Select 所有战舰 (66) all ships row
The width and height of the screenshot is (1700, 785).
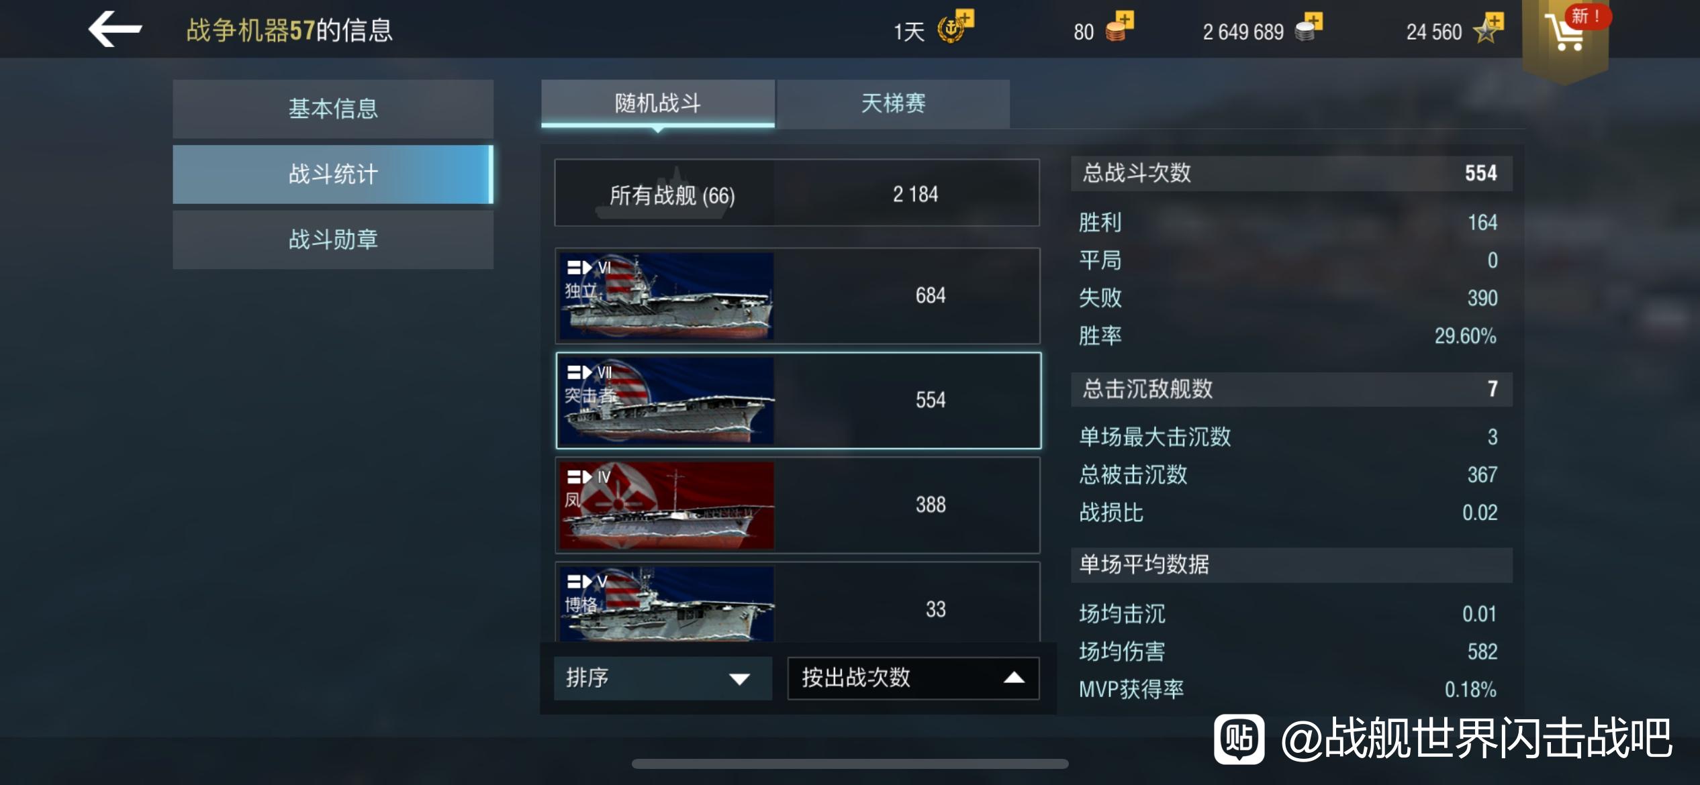(798, 193)
